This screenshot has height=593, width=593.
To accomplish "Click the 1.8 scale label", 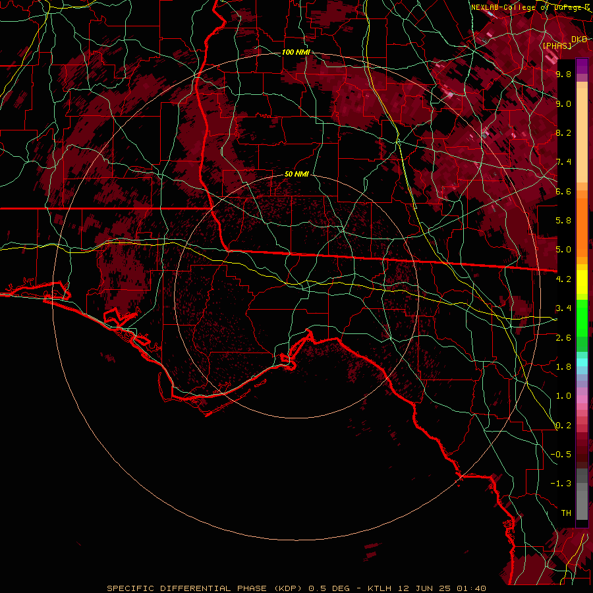I will coord(563,367).
